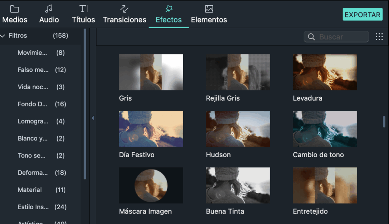Select the Blanco y negro filter category
The height and width of the screenshot is (224, 389).
coord(33,138)
